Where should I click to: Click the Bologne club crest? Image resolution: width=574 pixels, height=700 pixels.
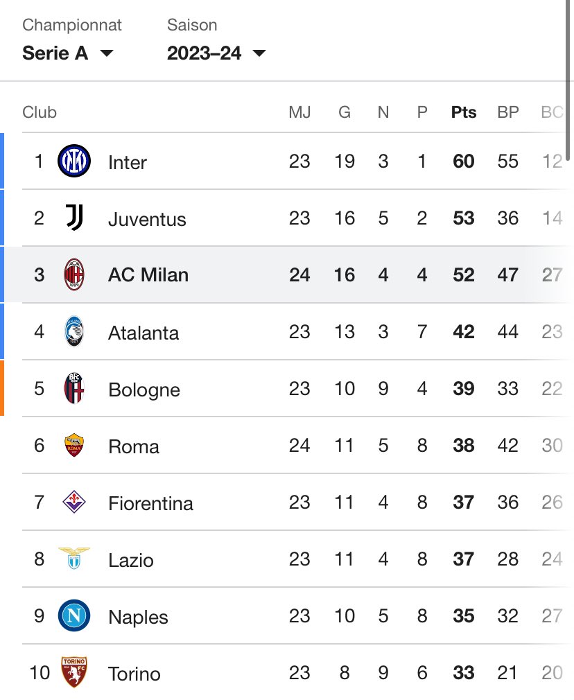click(x=74, y=388)
